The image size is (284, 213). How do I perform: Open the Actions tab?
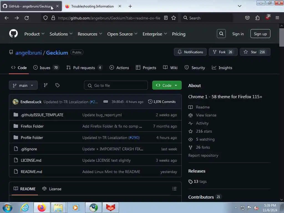pyautogui.click(x=119, y=68)
